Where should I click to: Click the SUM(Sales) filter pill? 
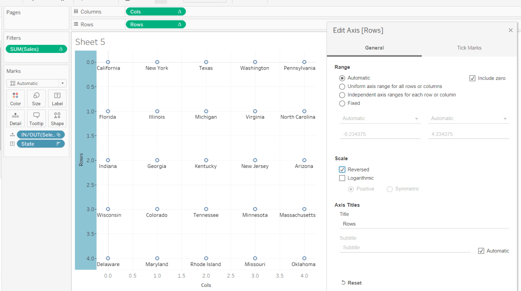[36, 49]
